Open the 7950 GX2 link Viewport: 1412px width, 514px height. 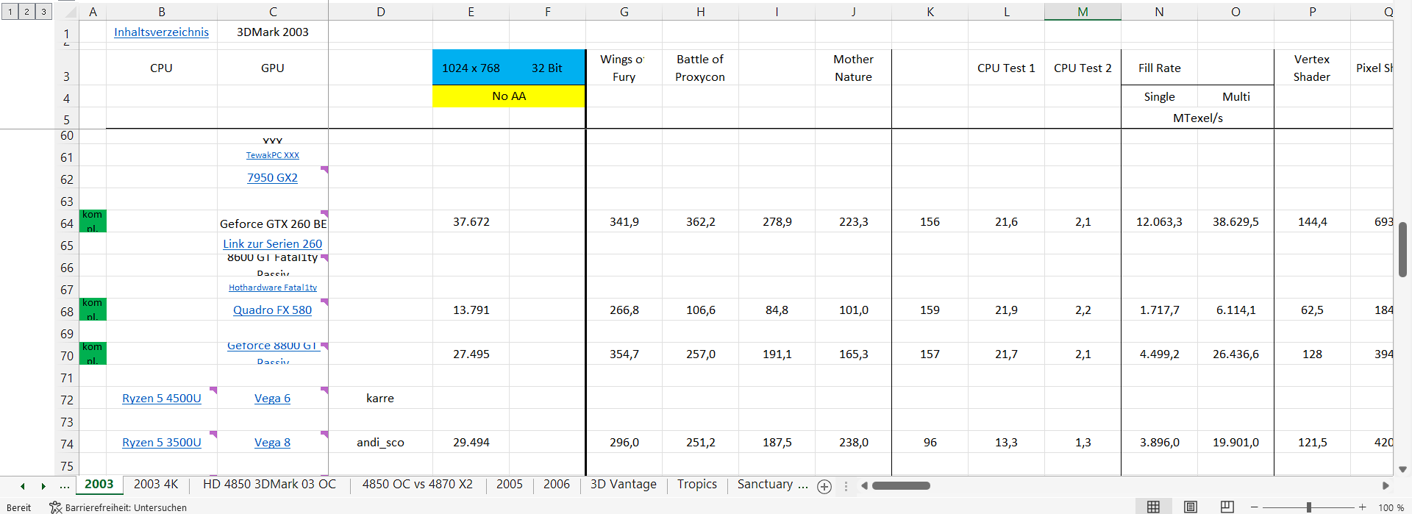point(272,177)
